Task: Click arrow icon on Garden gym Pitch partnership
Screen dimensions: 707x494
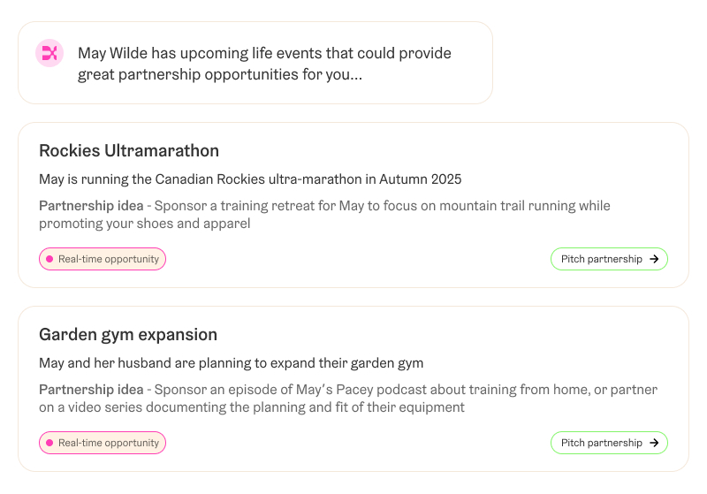Action: pyautogui.click(x=654, y=443)
